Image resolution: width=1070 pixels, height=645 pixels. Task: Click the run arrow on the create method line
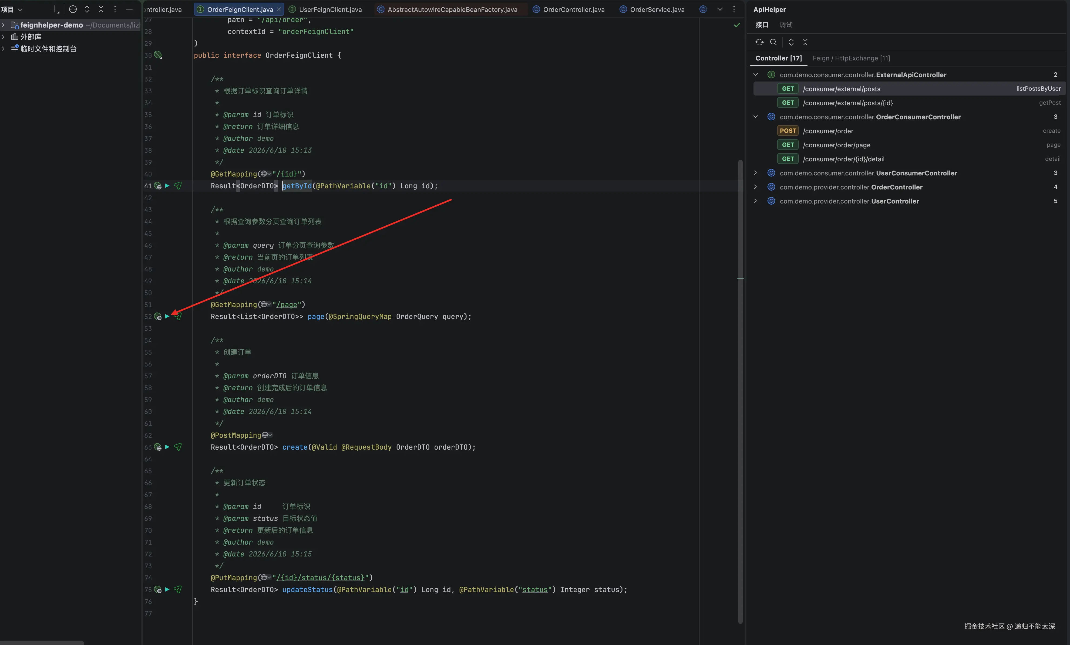(167, 447)
